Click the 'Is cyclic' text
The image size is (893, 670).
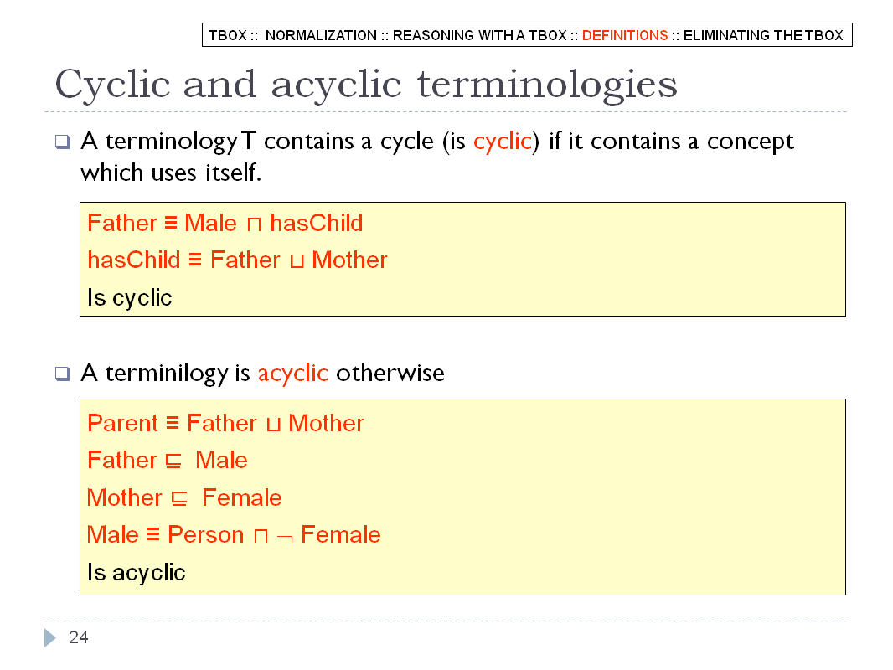129,297
